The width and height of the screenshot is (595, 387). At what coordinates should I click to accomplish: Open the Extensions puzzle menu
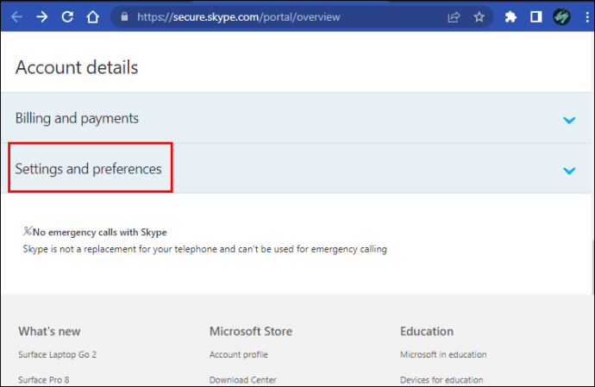click(x=510, y=16)
